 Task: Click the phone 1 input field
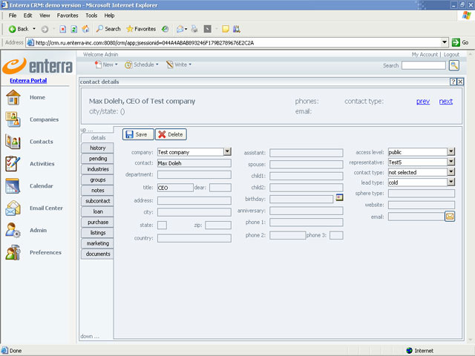tap(307, 222)
